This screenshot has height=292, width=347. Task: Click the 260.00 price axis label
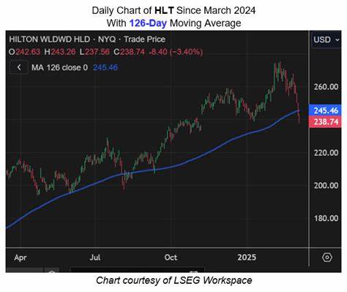pos(326,87)
